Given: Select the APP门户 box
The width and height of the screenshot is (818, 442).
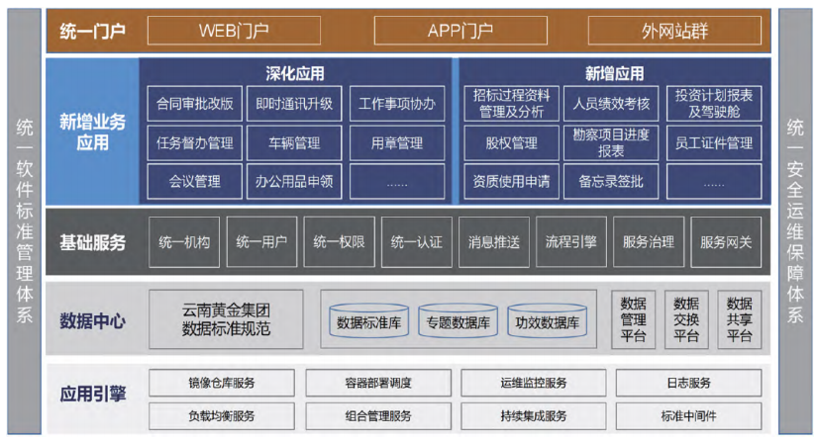Looking at the screenshot, I should (x=460, y=31).
